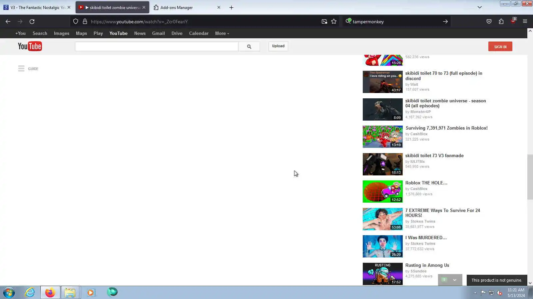The height and width of the screenshot is (299, 533).
Task: Open Play in the top bar
Action: (98, 34)
